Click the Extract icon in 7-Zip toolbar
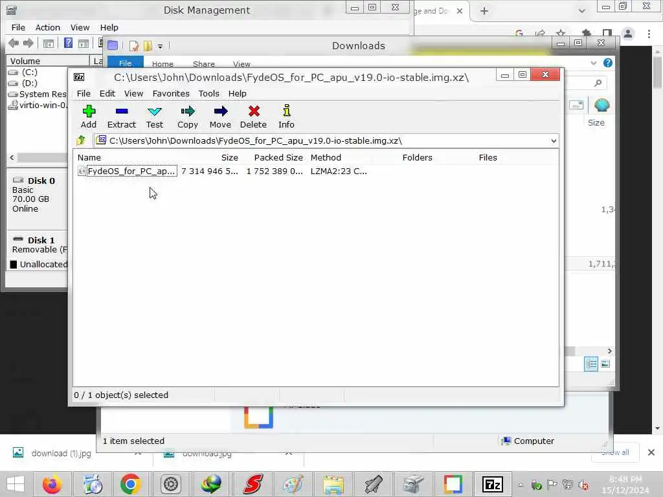Image resolution: width=663 pixels, height=497 pixels. [x=121, y=111]
